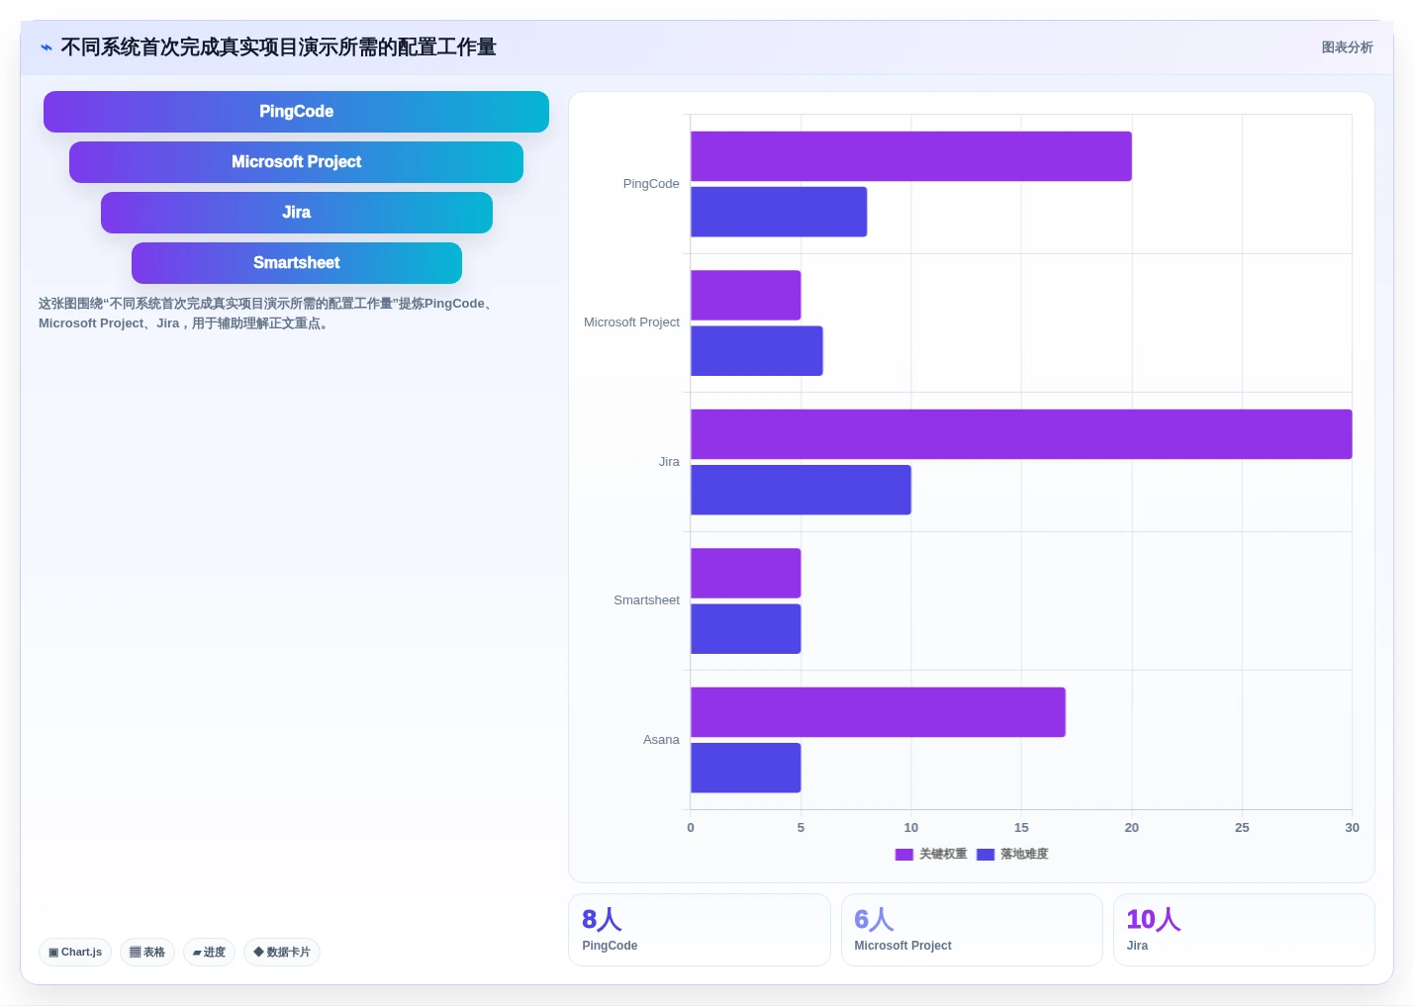The height and width of the screenshot is (1006, 1414).
Task: Click the Jira axis label
Action: pos(669,462)
